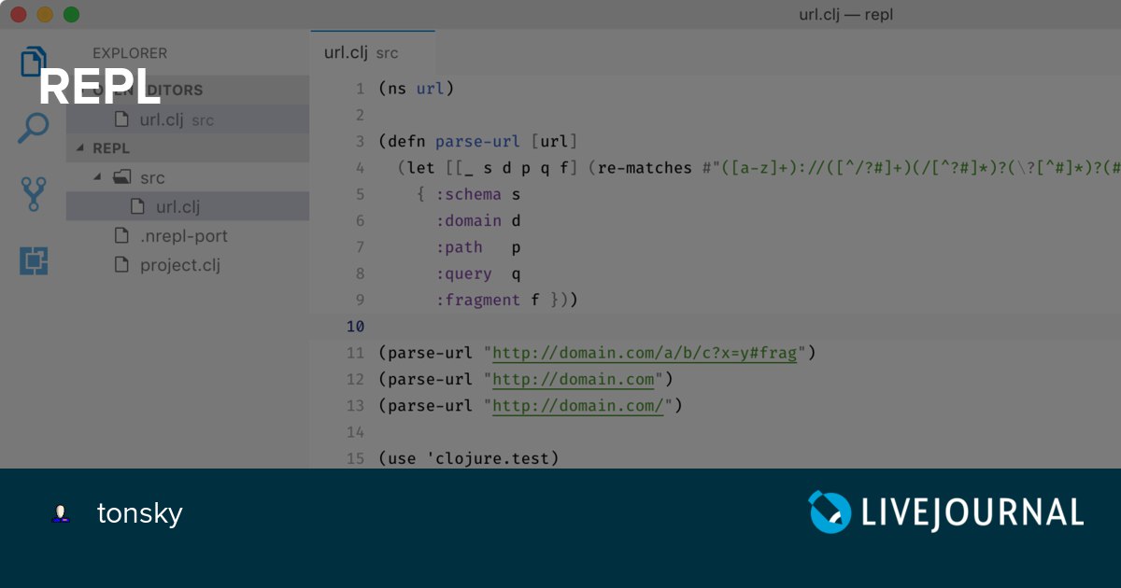Click the file icon beside project.clj
The width and height of the screenshot is (1121, 588).
coord(121,265)
